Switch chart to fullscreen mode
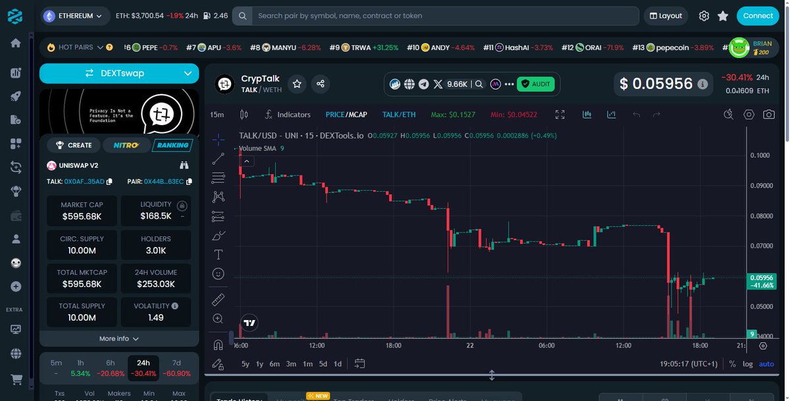Image resolution: width=790 pixels, height=401 pixels. [560, 115]
